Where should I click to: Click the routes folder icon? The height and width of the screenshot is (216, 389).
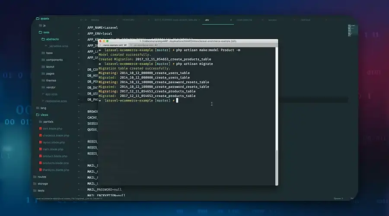pyautogui.click(x=35, y=177)
